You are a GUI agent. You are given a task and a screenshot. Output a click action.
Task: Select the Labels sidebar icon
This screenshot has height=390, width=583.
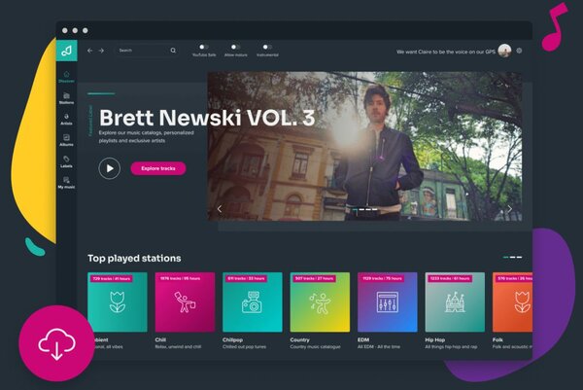point(66,160)
